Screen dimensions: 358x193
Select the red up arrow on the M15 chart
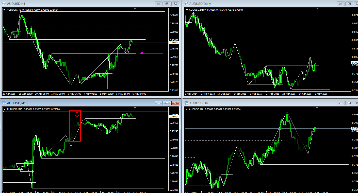click(74, 138)
